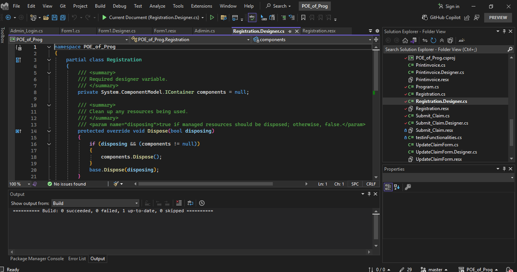Collapse the namespace POE_of_Prog code block
The image size is (517, 272).
pos(49,47)
